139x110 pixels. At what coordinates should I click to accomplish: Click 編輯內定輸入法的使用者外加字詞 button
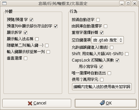click(102, 87)
